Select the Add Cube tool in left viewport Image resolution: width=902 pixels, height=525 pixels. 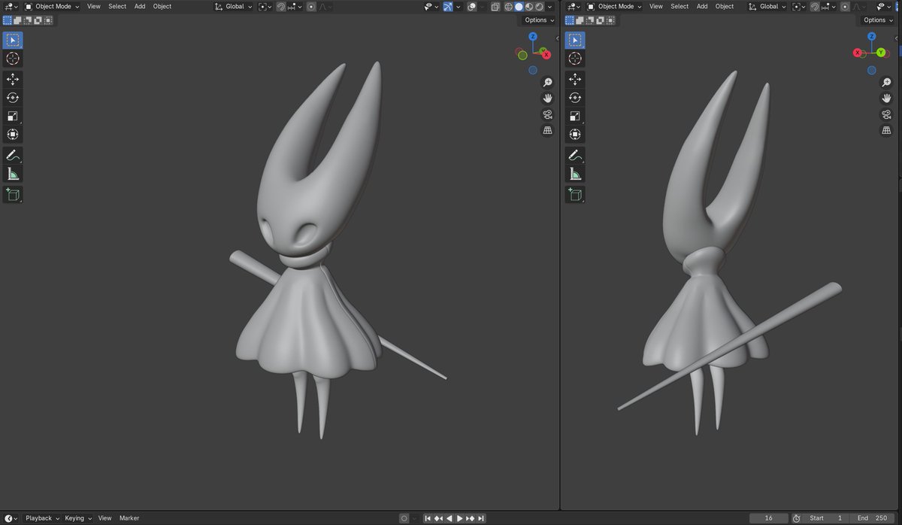coord(13,194)
